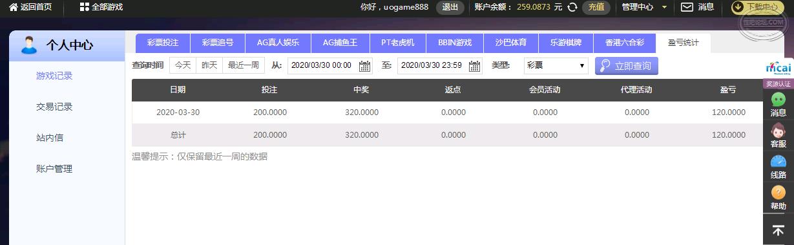Click the 259.0873 balance value

click(x=534, y=7)
